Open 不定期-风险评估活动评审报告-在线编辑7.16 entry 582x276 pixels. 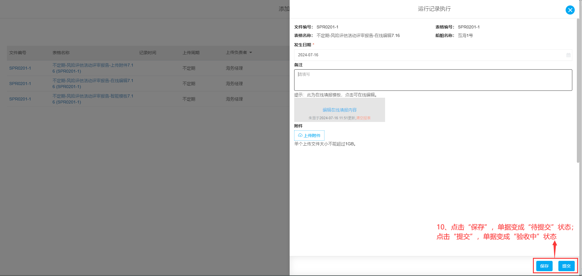pos(93,84)
